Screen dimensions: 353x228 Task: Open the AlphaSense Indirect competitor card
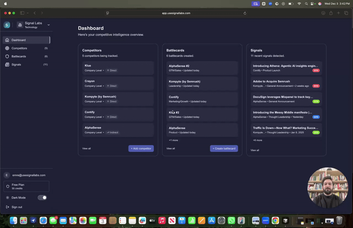pos(118,130)
